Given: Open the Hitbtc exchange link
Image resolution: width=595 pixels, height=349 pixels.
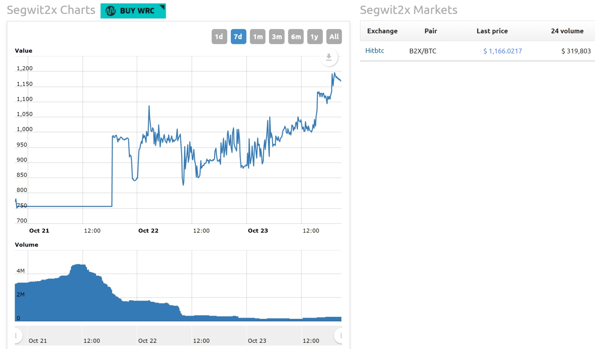Looking at the screenshot, I should click(374, 50).
